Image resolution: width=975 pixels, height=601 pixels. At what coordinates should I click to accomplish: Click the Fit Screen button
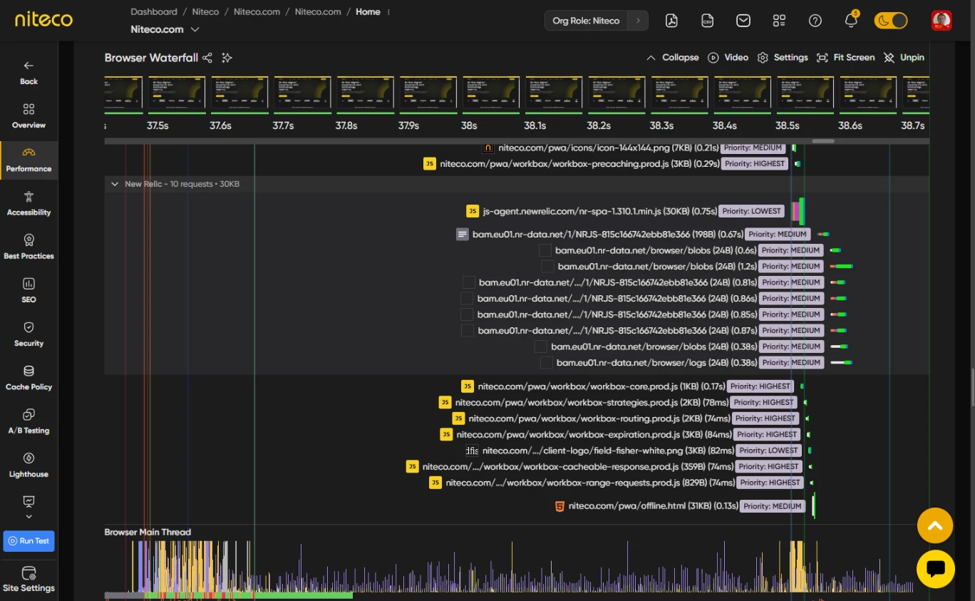(845, 58)
